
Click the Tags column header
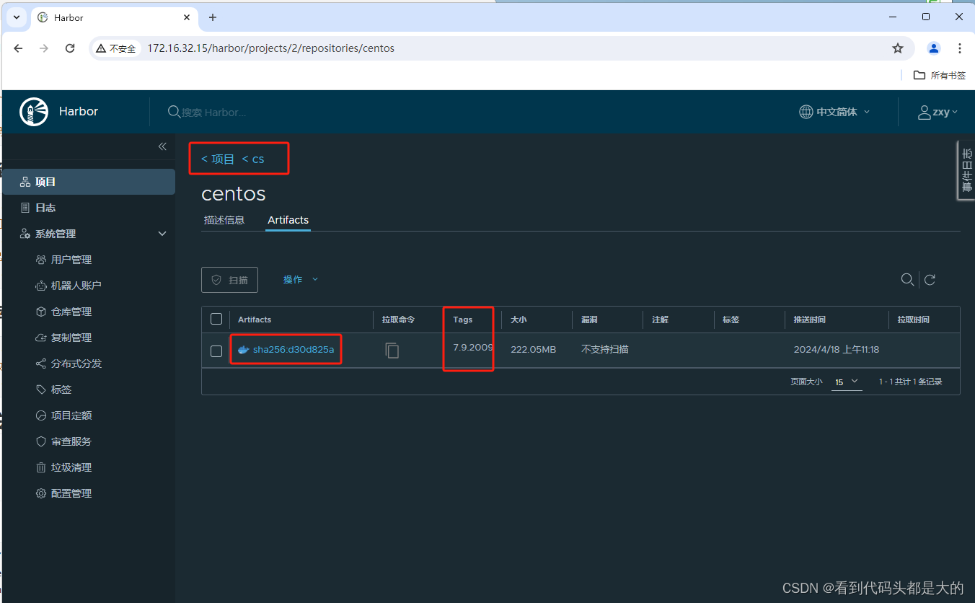click(463, 320)
